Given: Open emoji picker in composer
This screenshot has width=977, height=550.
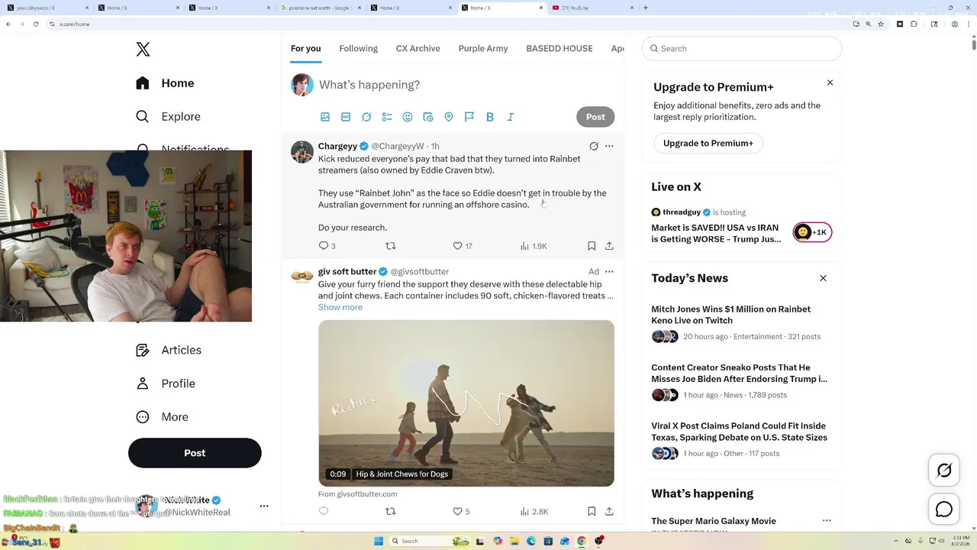Looking at the screenshot, I should [408, 117].
